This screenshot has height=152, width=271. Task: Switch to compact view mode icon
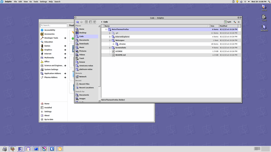point(90,22)
